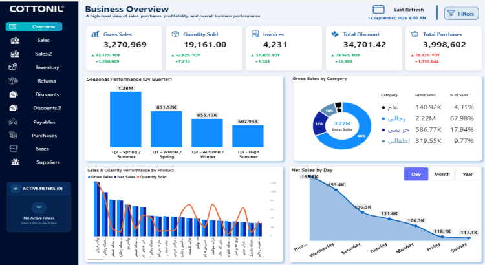Click the Discounts.2 tag icon
The height and width of the screenshot is (265, 485).
(14, 108)
